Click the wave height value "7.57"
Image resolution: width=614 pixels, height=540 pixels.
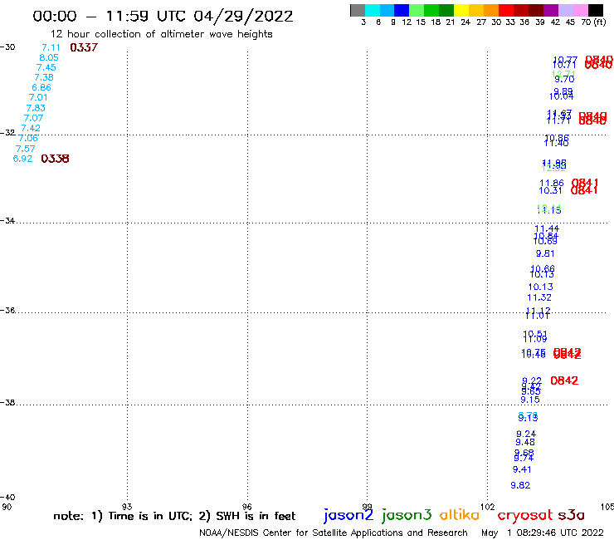pos(26,149)
